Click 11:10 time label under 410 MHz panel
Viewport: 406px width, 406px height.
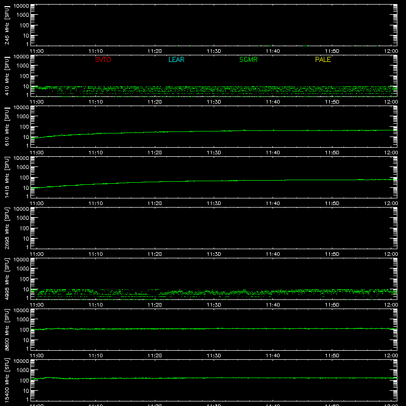(95, 102)
